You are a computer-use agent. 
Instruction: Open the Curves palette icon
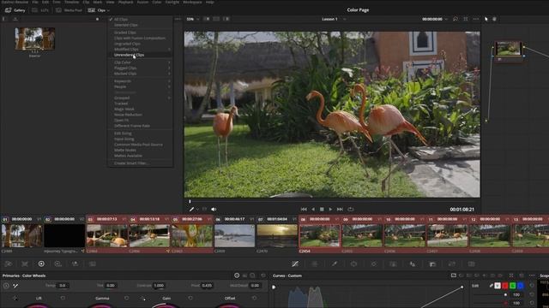[295, 264]
